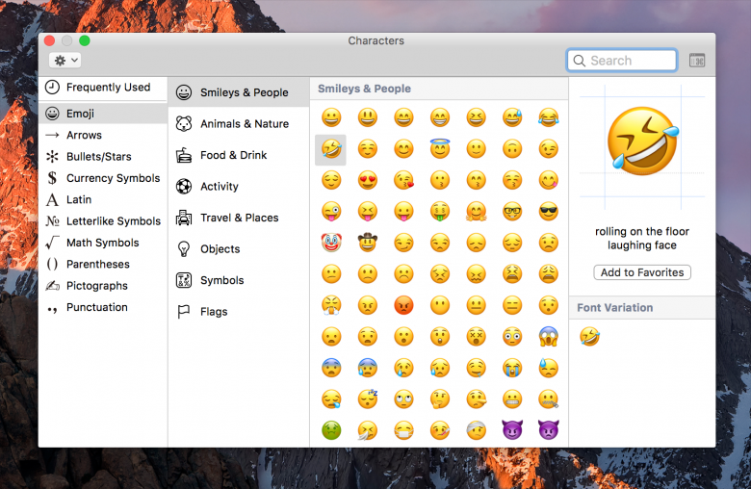Image resolution: width=751 pixels, height=489 pixels.
Task: Select the sunglasses face emoji
Action: [548, 212]
